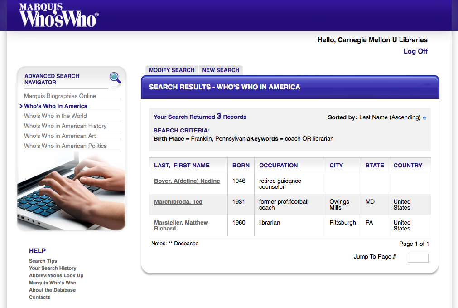Viewport: 458px width, 308px height.
Task: Click the BORN column header
Action: (x=241, y=166)
